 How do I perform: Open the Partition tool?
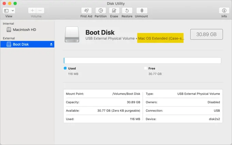[100, 11]
